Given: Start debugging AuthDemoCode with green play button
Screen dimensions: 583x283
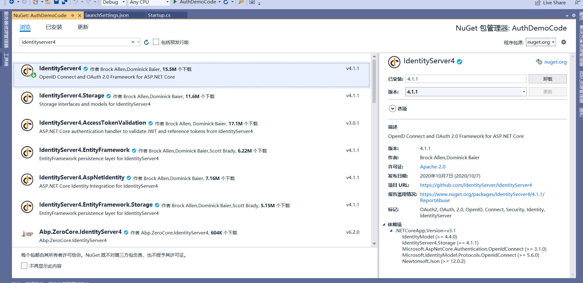Looking at the screenshot, I should click(x=175, y=2).
